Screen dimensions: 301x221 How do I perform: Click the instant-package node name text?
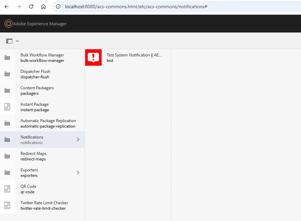(x=35, y=110)
